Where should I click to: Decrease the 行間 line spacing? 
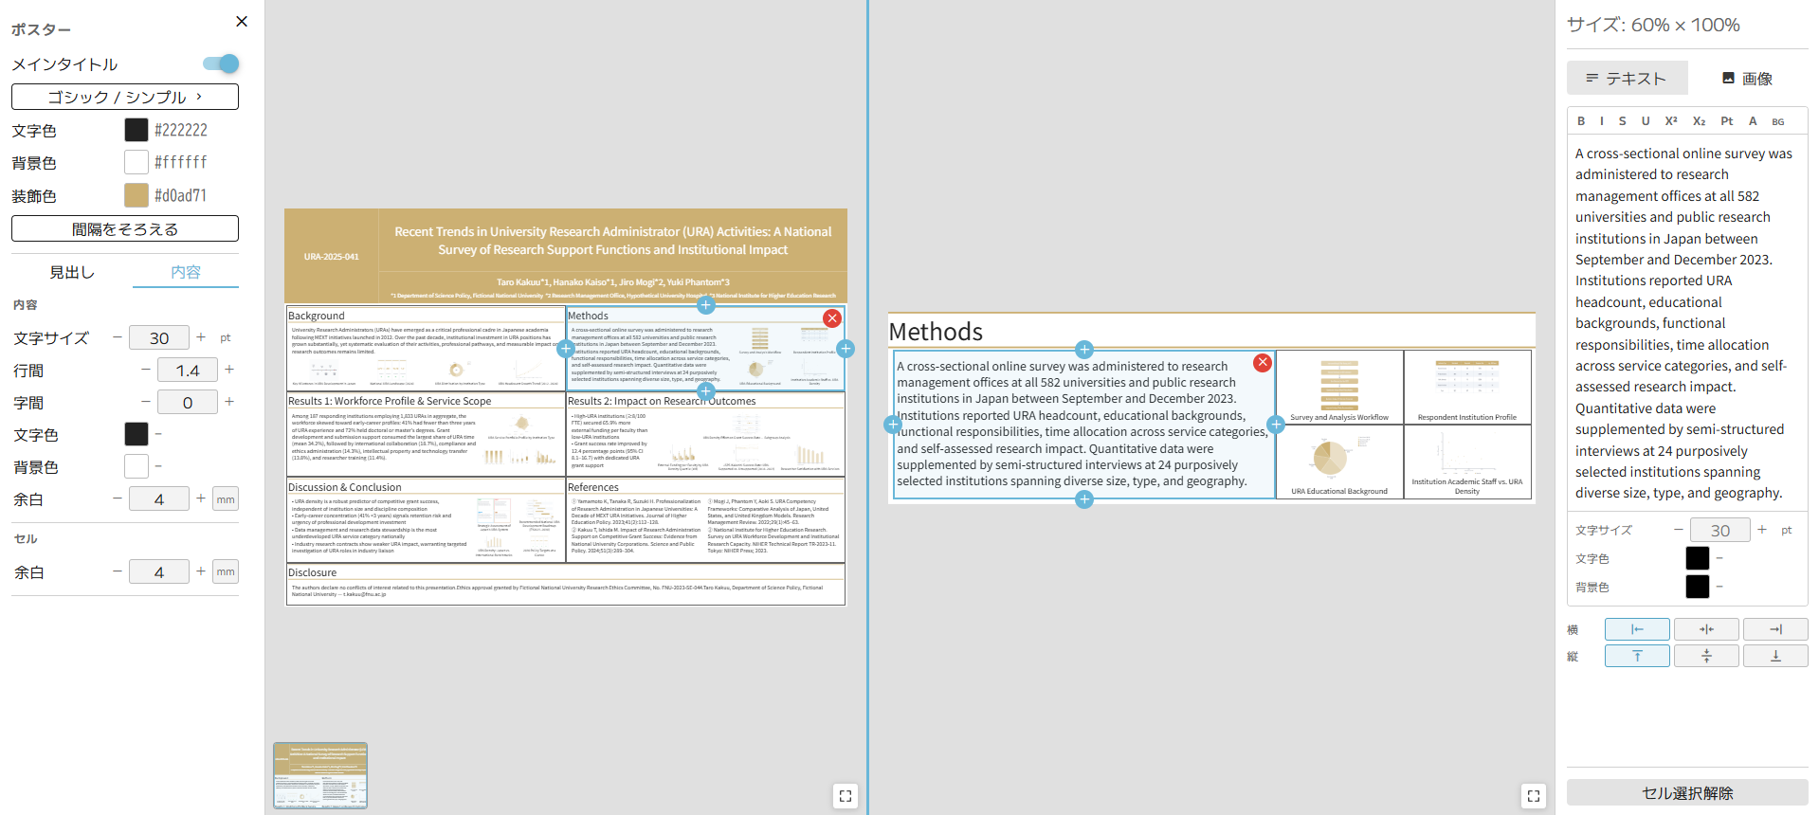pyautogui.click(x=146, y=370)
